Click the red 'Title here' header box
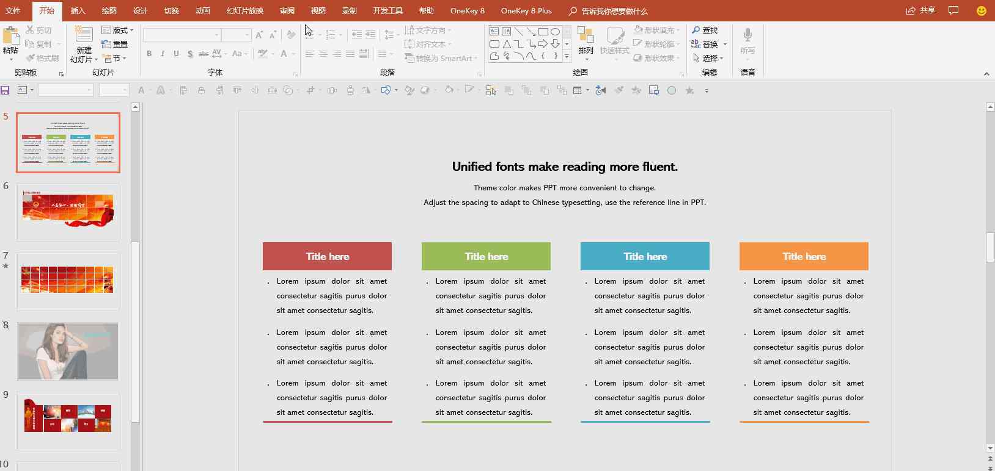The width and height of the screenshot is (995, 471). pyautogui.click(x=328, y=256)
